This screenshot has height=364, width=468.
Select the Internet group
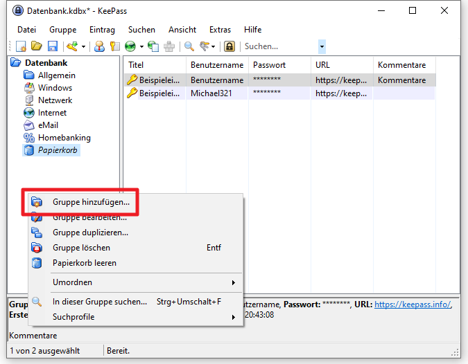click(52, 113)
